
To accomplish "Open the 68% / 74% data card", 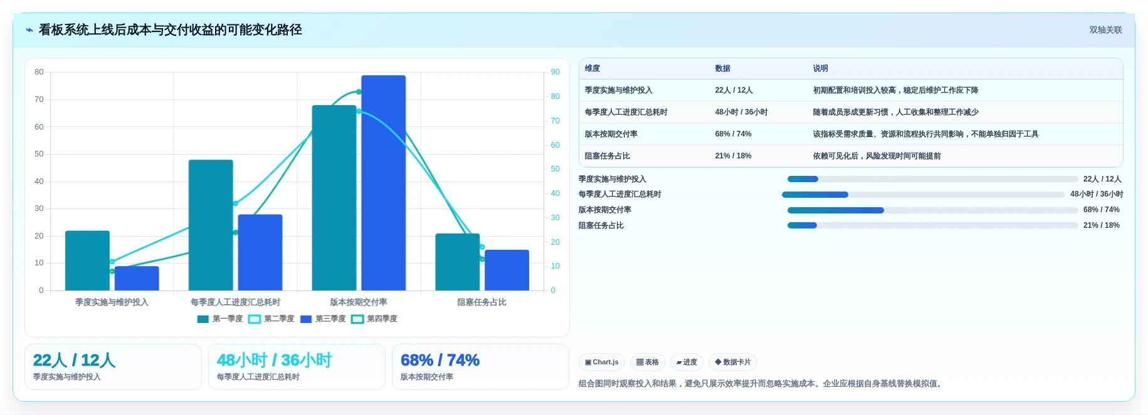I will pyautogui.click(x=480, y=367).
